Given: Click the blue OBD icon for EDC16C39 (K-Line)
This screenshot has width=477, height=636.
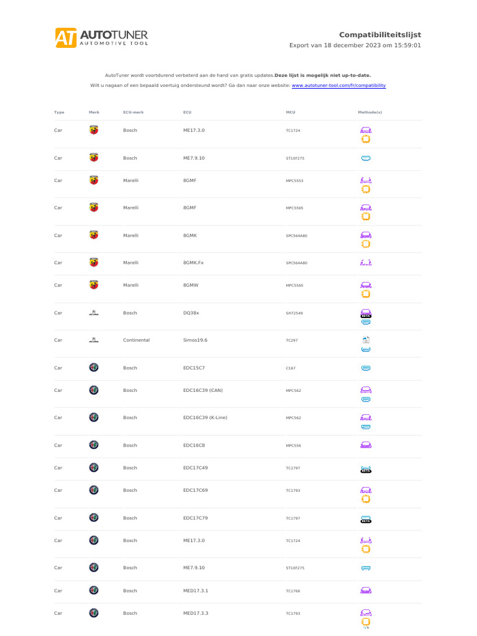Looking at the screenshot, I should point(366,426).
